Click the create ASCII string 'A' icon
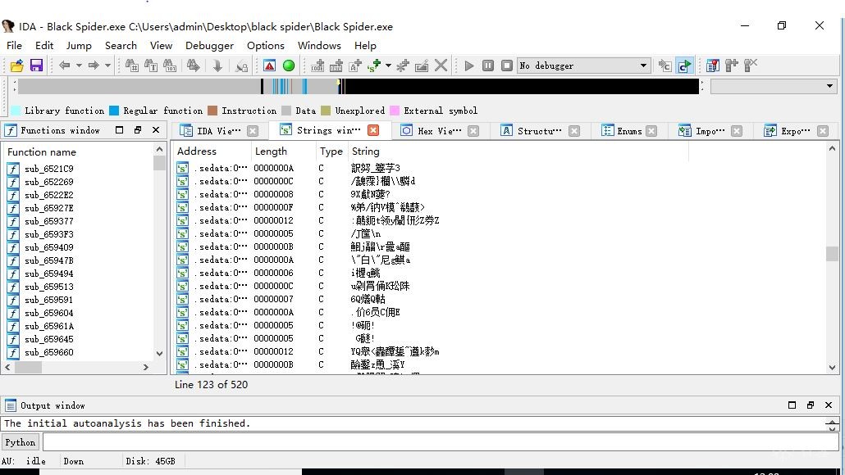 click(355, 66)
